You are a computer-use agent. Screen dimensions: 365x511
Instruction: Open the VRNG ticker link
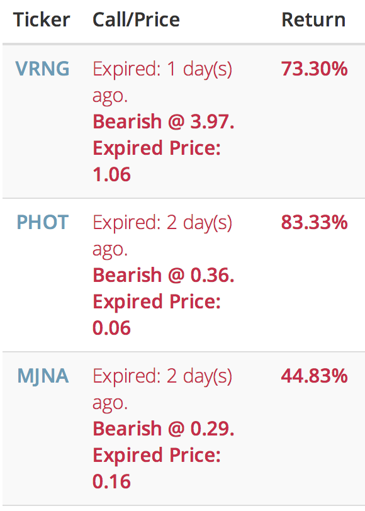click(42, 69)
